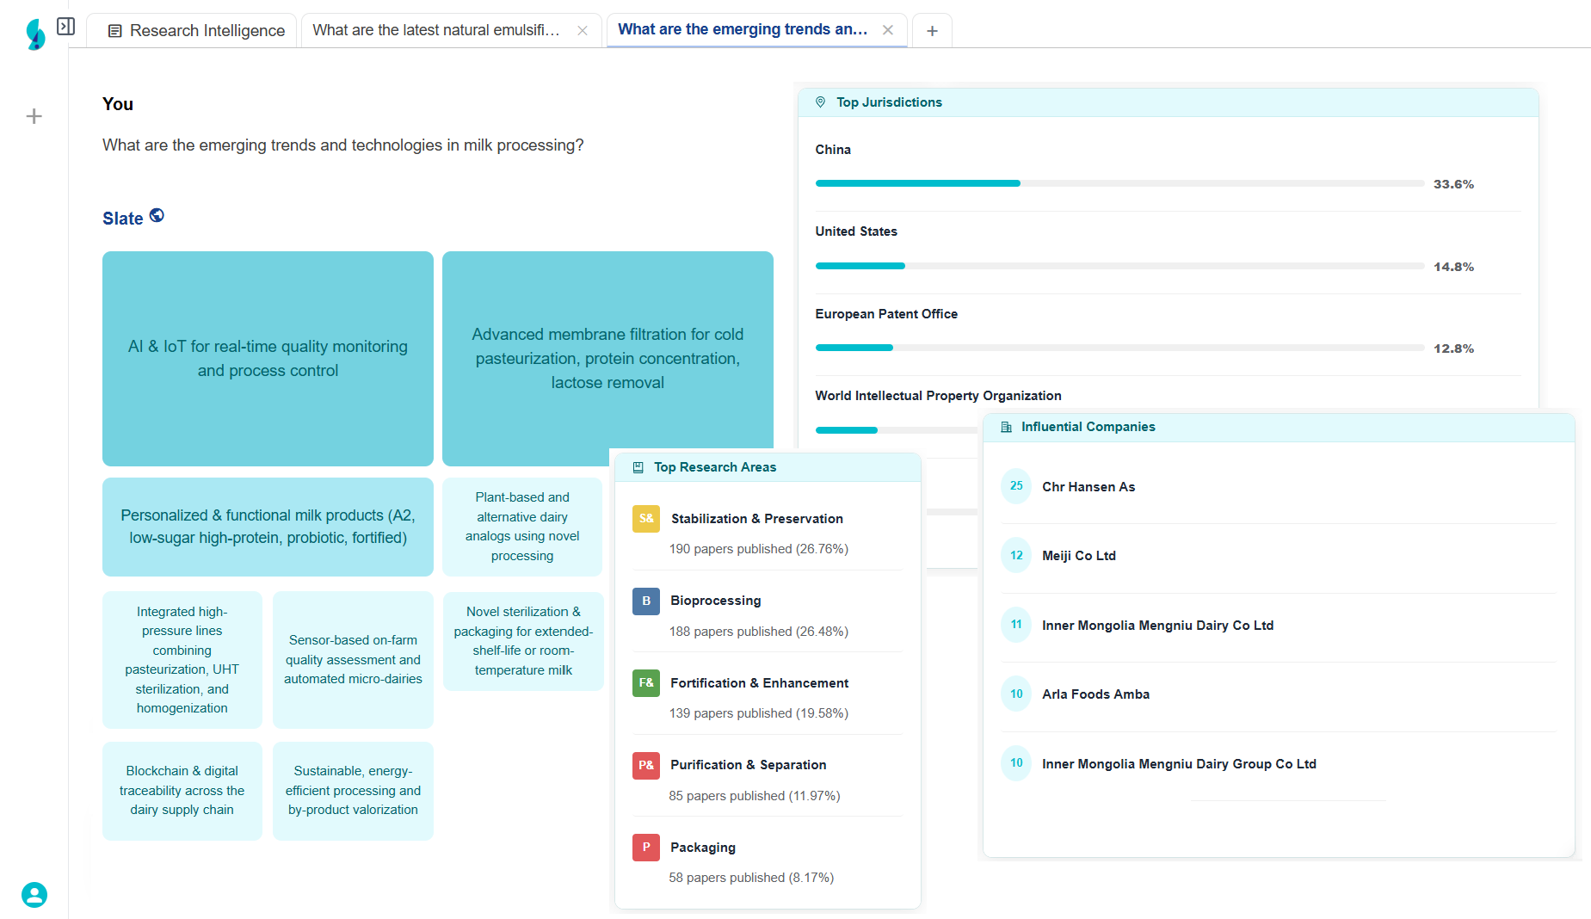Click the China percentage progress bar
Screen dimensions: 1591x919
point(1119,183)
